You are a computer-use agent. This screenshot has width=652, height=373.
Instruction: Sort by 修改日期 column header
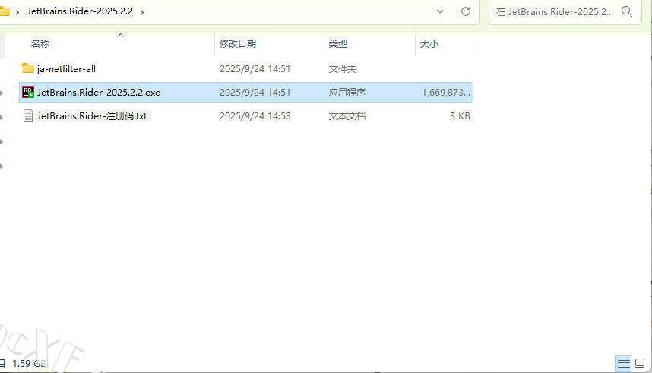pos(238,43)
